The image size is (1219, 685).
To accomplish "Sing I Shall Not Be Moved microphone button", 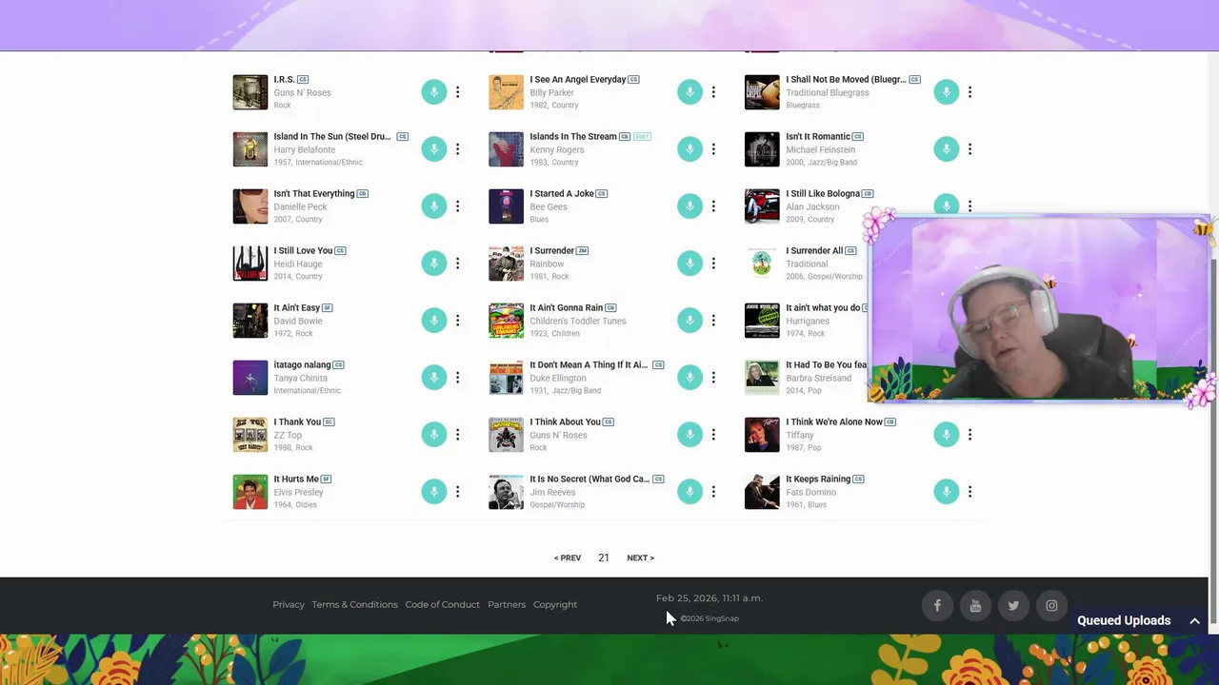I will click(x=946, y=91).
